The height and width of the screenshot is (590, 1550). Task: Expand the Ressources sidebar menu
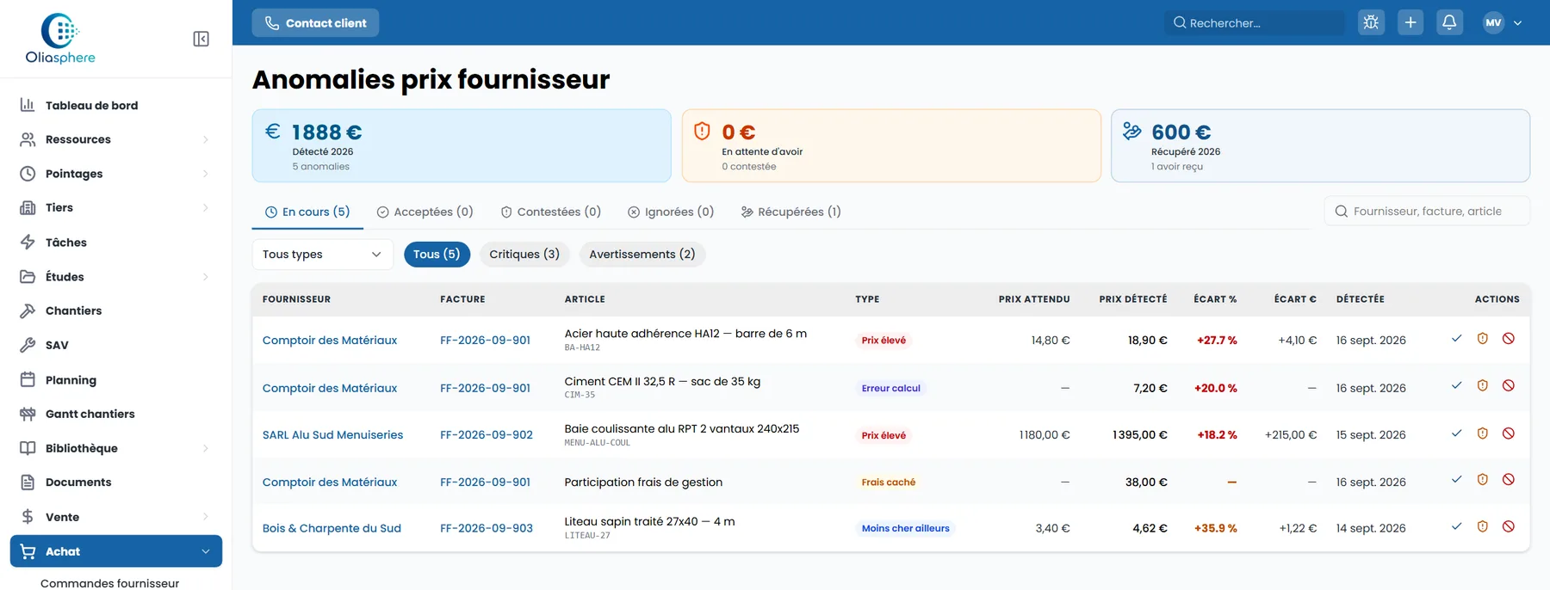[x=115, y=139]
